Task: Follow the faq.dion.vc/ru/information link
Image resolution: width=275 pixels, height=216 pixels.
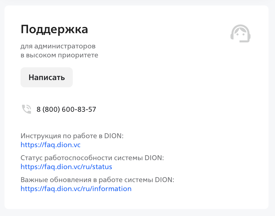Action: pyautogui.click(x=76, y=189)
